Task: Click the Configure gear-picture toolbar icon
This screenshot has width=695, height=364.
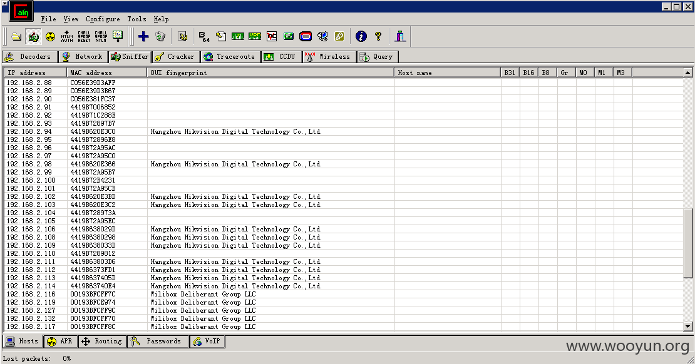Action: [x=183, y=36]
